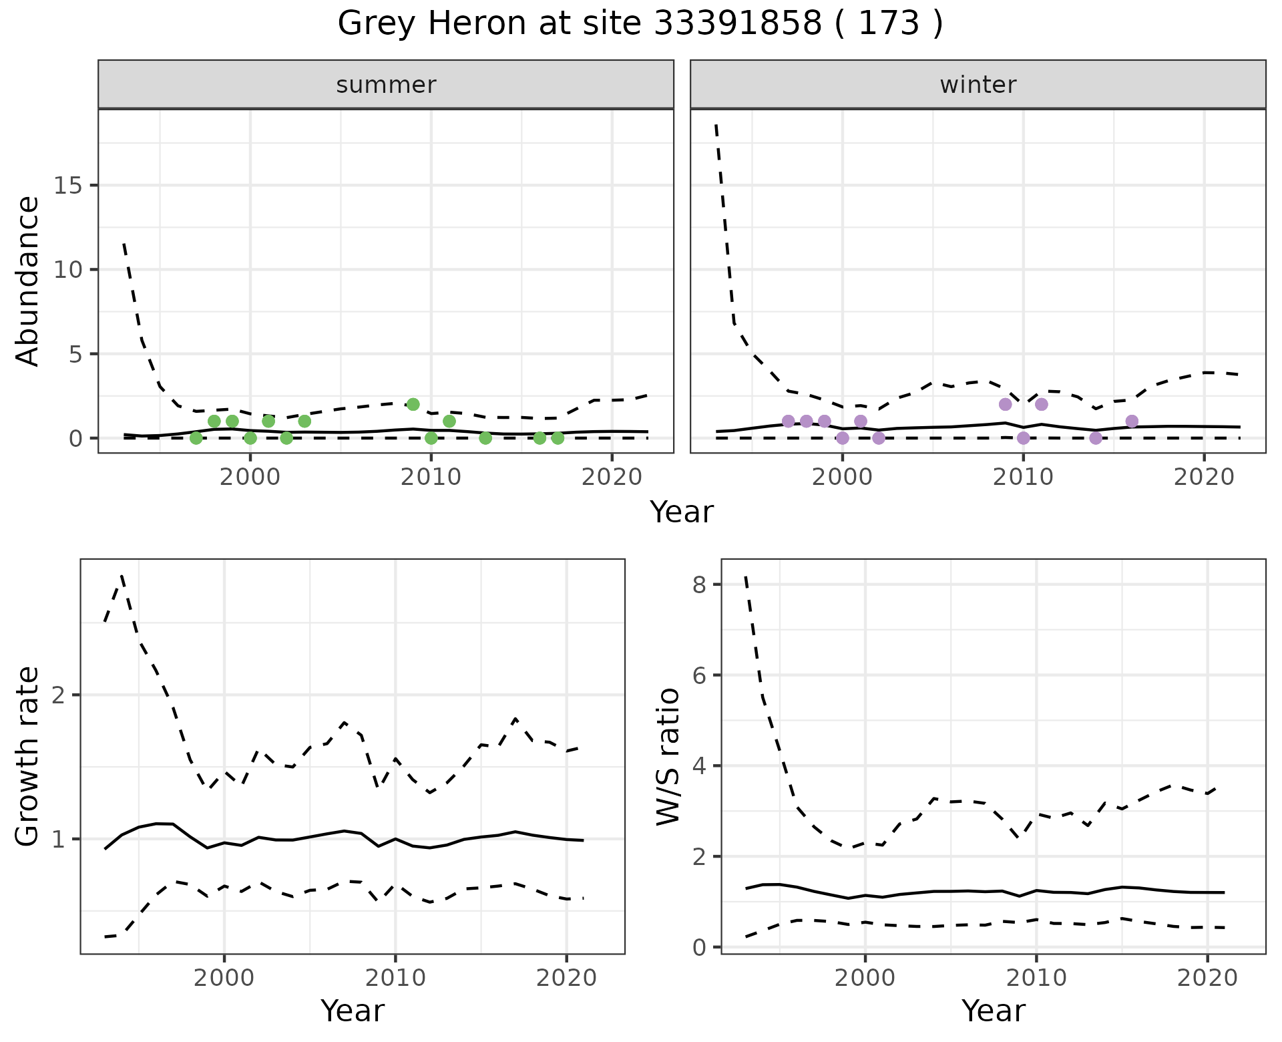The width and height of the screenshot is (1282, 1042).
Task: Click the W/S ratio y-axis label
Action: point(668,756)
